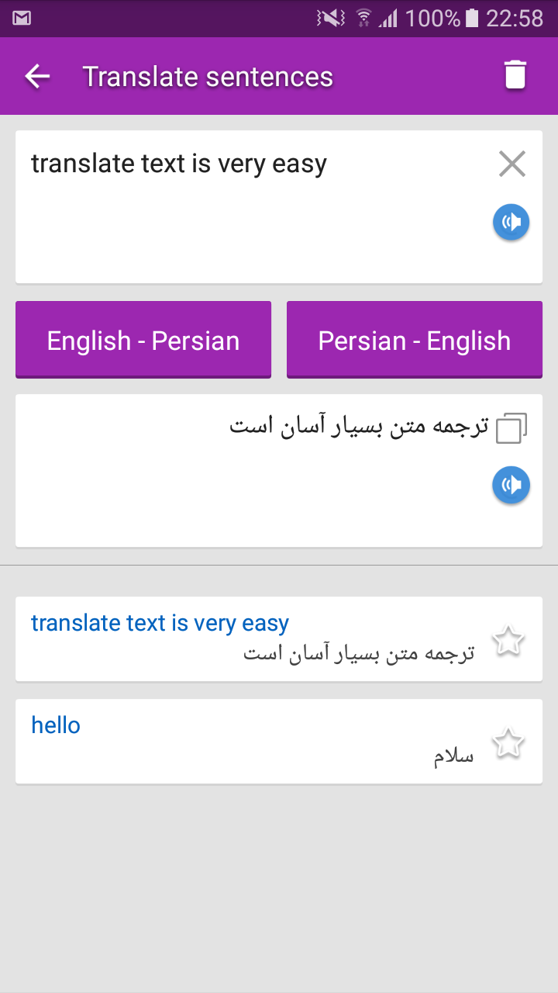Select the Persian translation output text
This screenshot has height=993, width=558.
click(360, 426)
